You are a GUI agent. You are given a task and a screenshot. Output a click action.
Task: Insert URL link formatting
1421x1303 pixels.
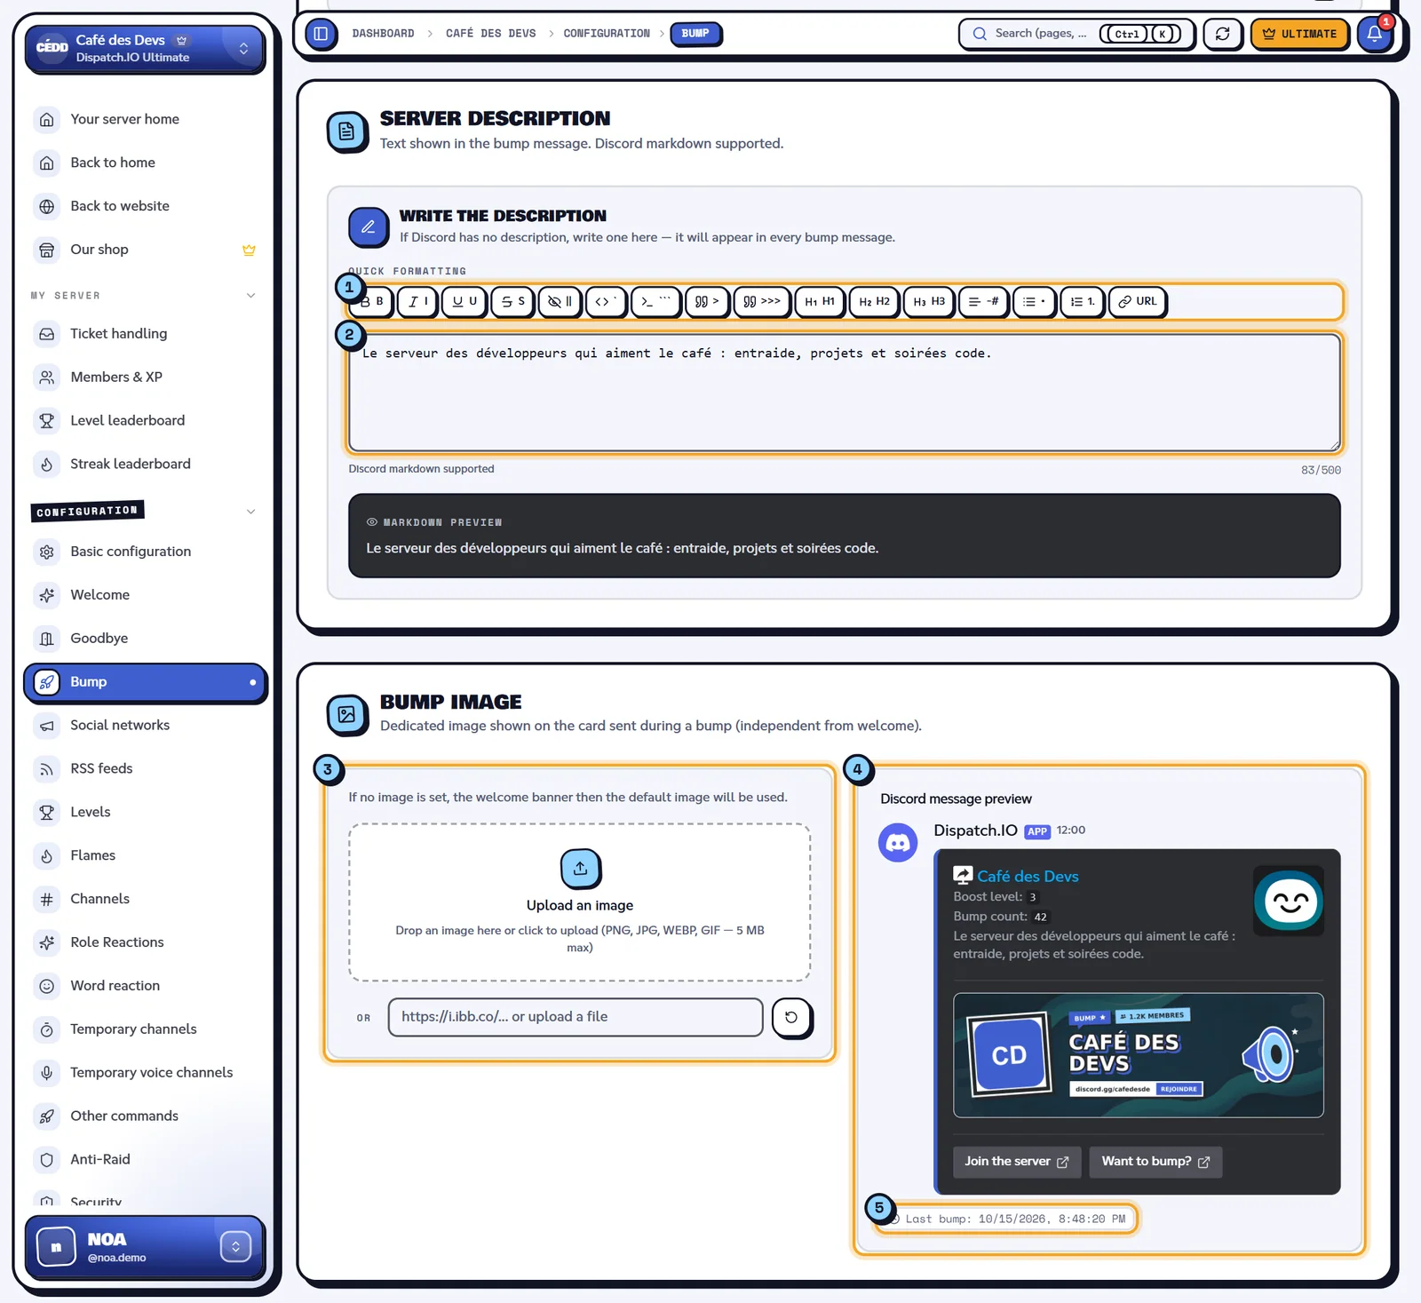point(1138,302)
